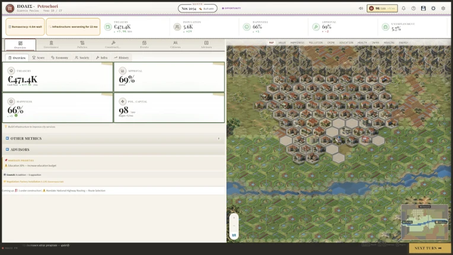Select the Health map overlay
This screenshot has width=453, height=255.
[x=362, y=43]
